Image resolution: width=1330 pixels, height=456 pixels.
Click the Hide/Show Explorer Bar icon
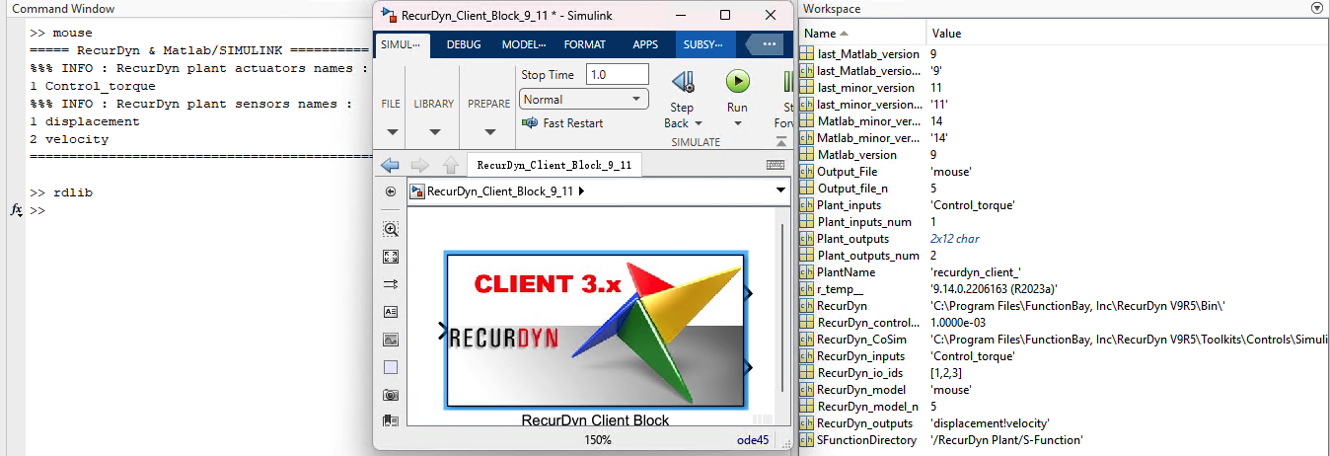(x=391, y=191)
